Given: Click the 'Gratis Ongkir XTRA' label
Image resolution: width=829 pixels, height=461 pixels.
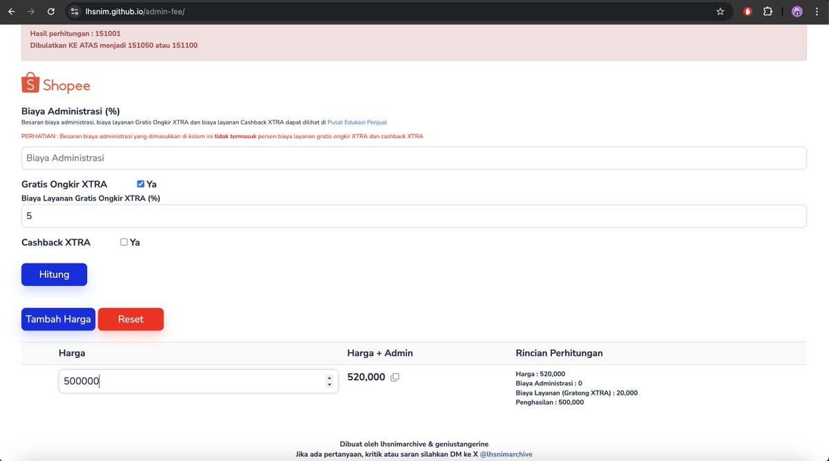Looking at the screenshot, I should 64,185.
